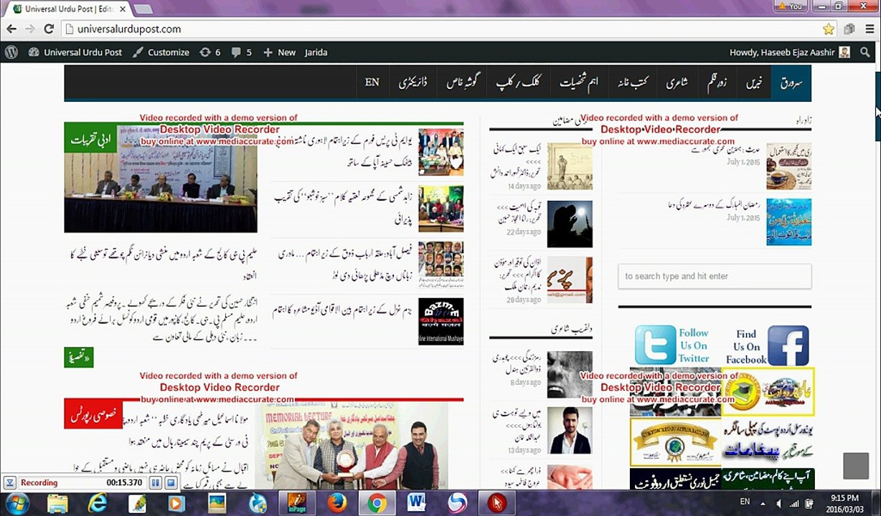Pause the recording in the recorder bar

(x=156, y=483)
